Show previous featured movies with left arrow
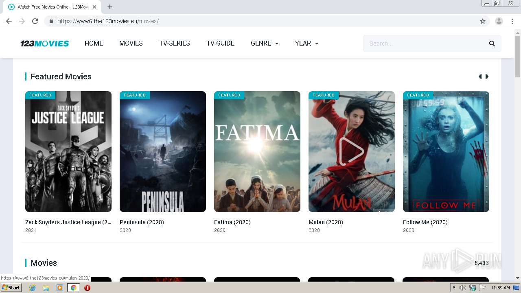The height and width of the screenshot is (293, 521). click(x=480, y=77)
